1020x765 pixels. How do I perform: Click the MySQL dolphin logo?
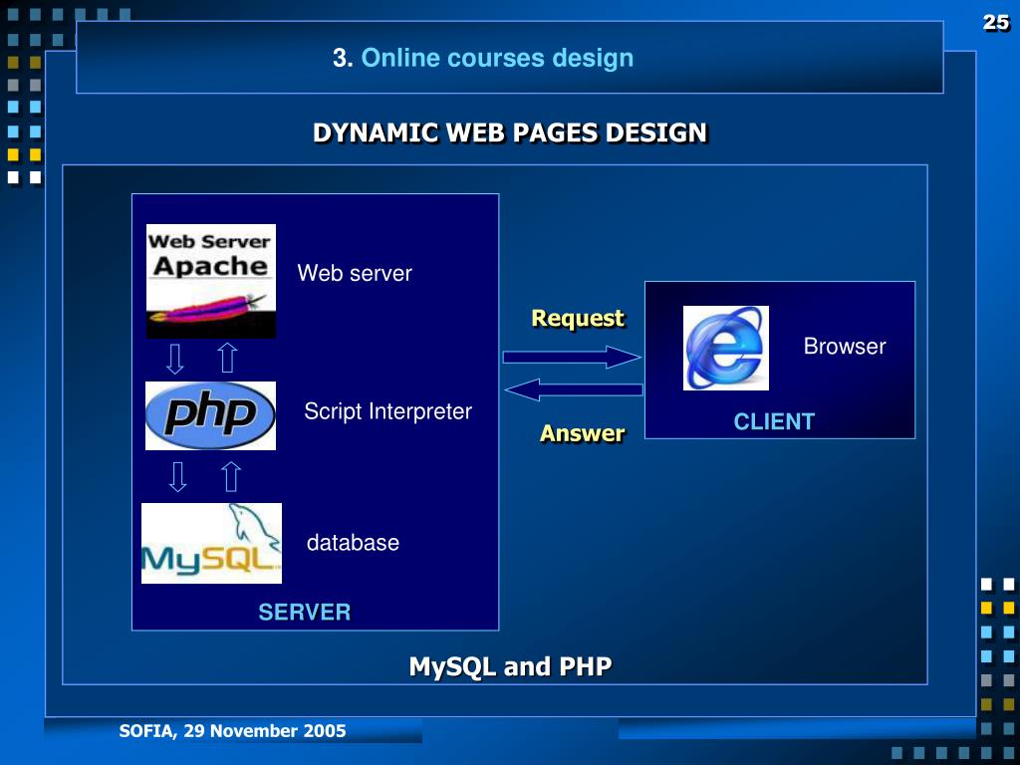tap(211, 543)
